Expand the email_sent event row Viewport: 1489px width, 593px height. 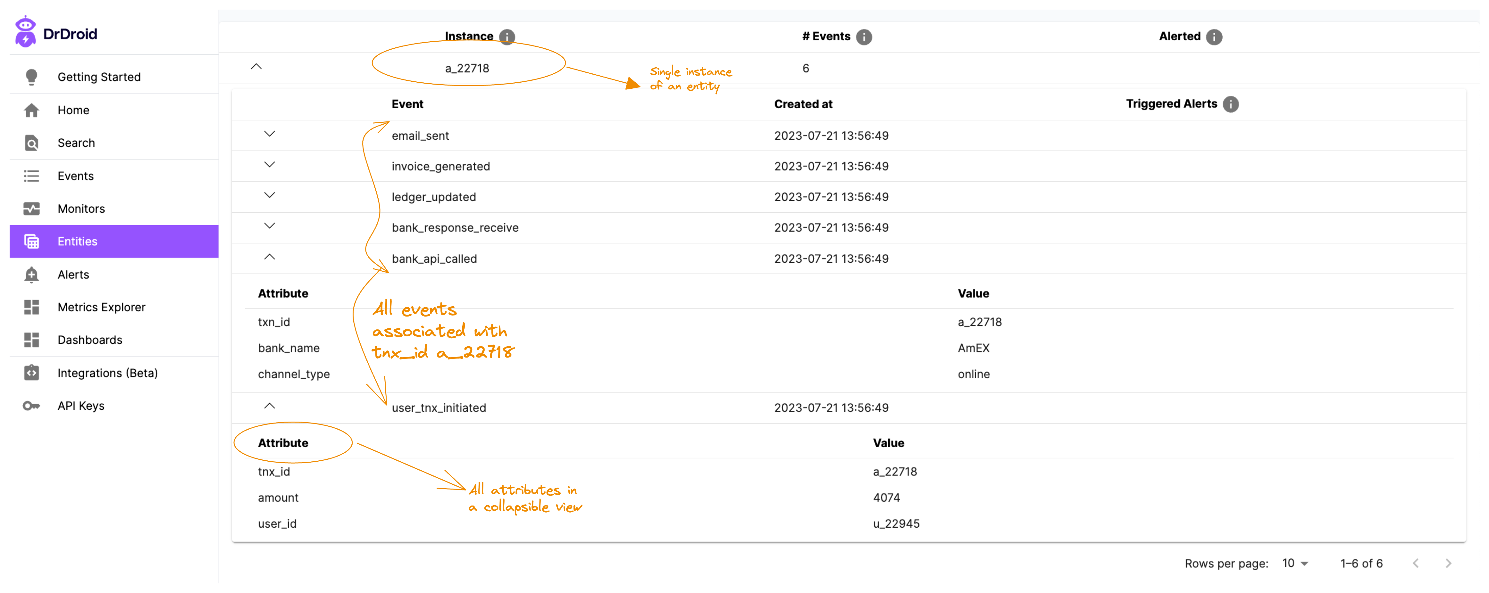269,135
